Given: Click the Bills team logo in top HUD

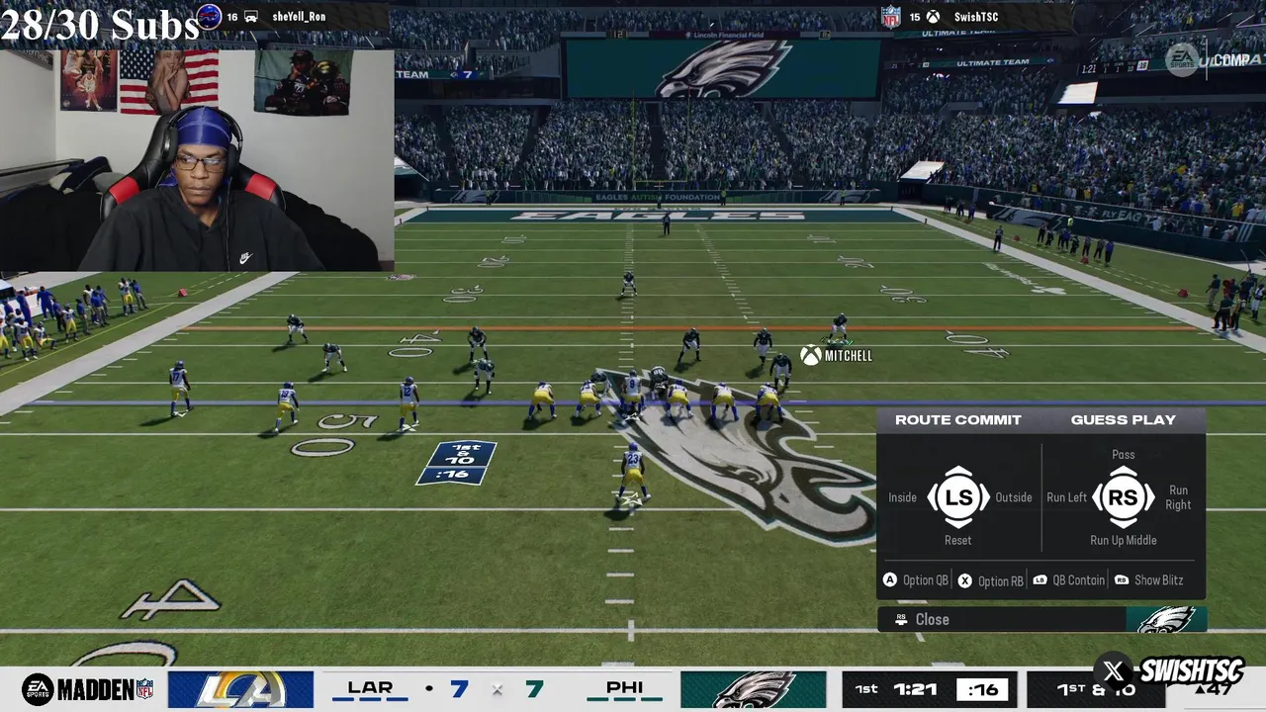Looking at the screenshot, I should 209,16.
